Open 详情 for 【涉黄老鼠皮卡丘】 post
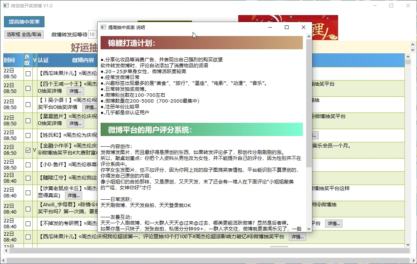Image resolution: width=417 pixels, height=264 pixels. (x=73, y=196)
